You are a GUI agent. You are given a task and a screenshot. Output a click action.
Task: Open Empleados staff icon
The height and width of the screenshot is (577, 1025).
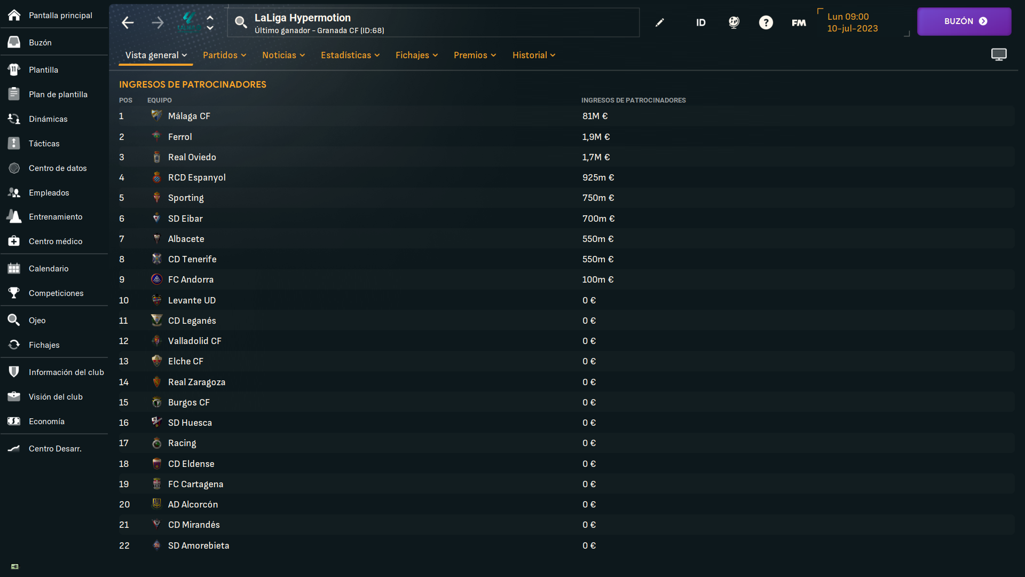click(14, 192)
